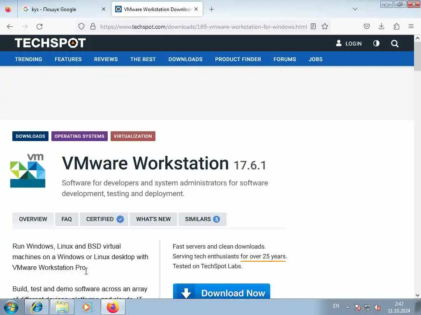The height and width of the screenshot is (315, 421).
Task: Select the WHAT'S NEW tab
Action: tap(153, 219)
